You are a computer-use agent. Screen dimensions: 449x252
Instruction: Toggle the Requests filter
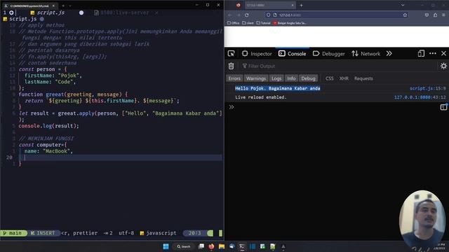point(363,78)
